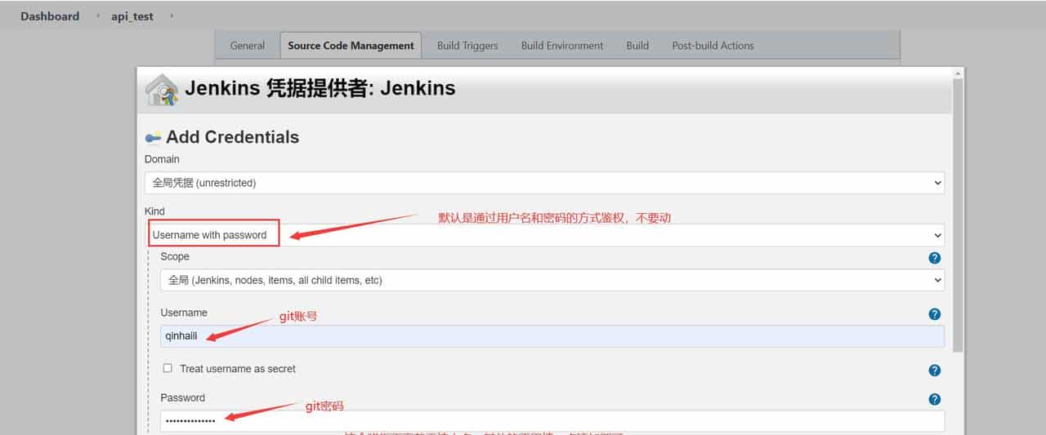Expand the api_test breadcrumb chevron
This screenshot has height=435, width=1046.
point(172,16)
